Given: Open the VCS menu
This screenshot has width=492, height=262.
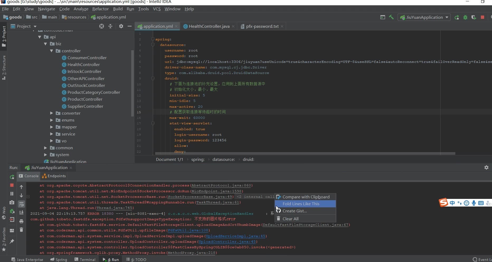Looking at the screenshot, I should click(x=157, y=9).
